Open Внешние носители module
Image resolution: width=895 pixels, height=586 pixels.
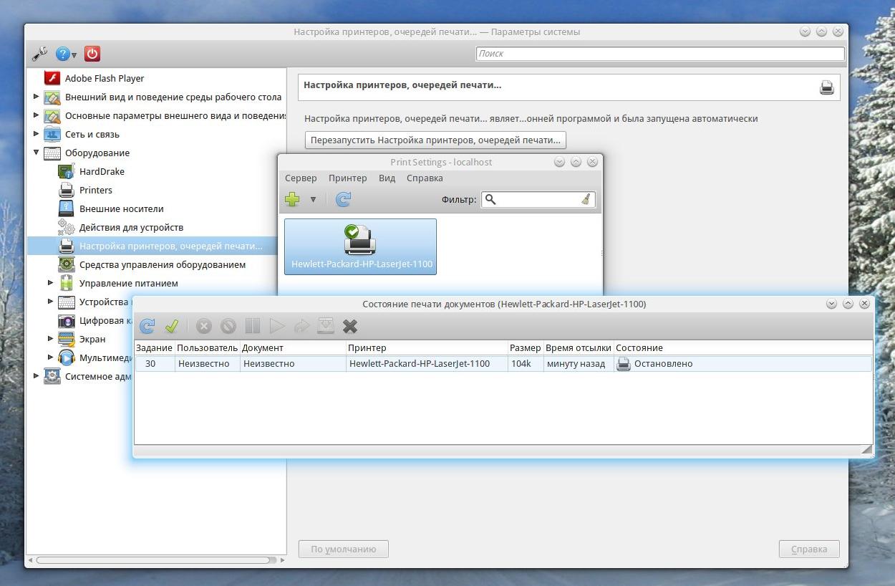121,208
